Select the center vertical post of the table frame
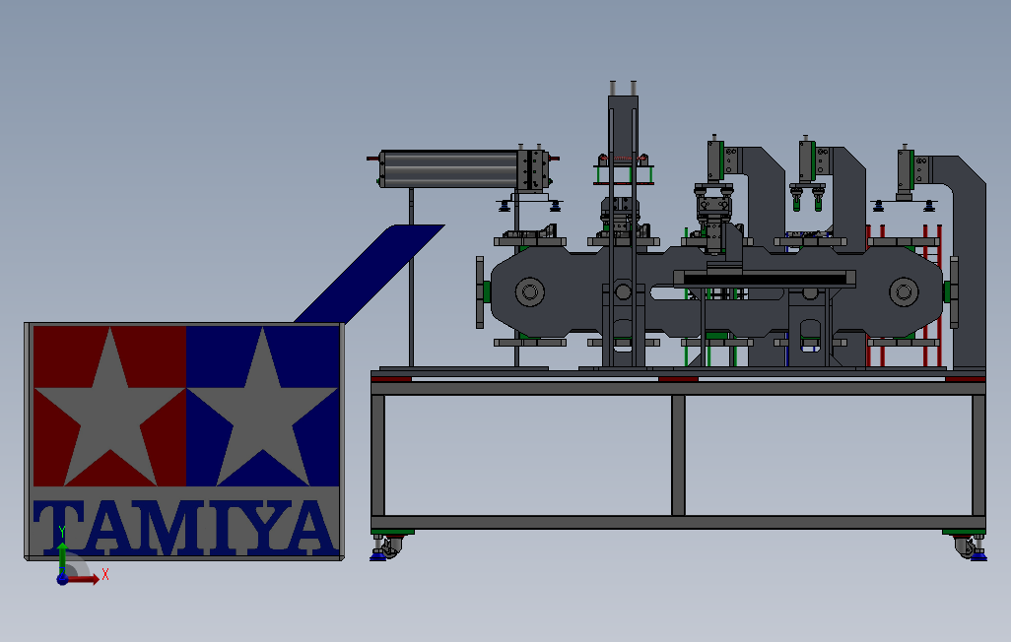The height and width of the screenshot is (642, 1011). pyautogui.click(x=678, y=455)
